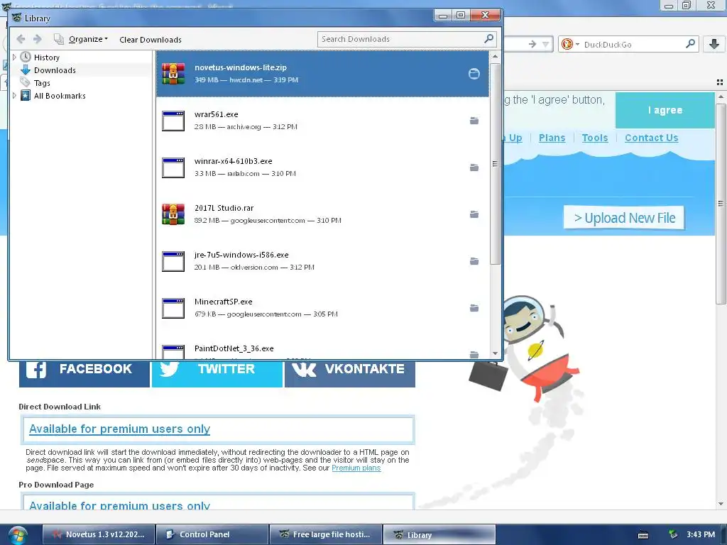Image resolution: width=727 pixels, height=545 pixels.
Task: Select novetus-windows-lite.zip download entry
Action: pyautogui.click(x=322, y=74)
